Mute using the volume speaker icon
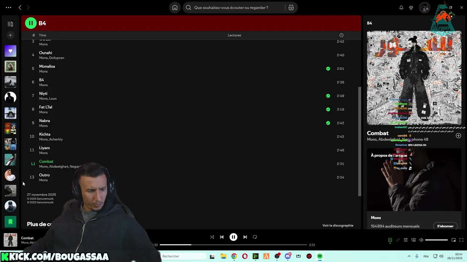The image size is (467, 262). 421,240
